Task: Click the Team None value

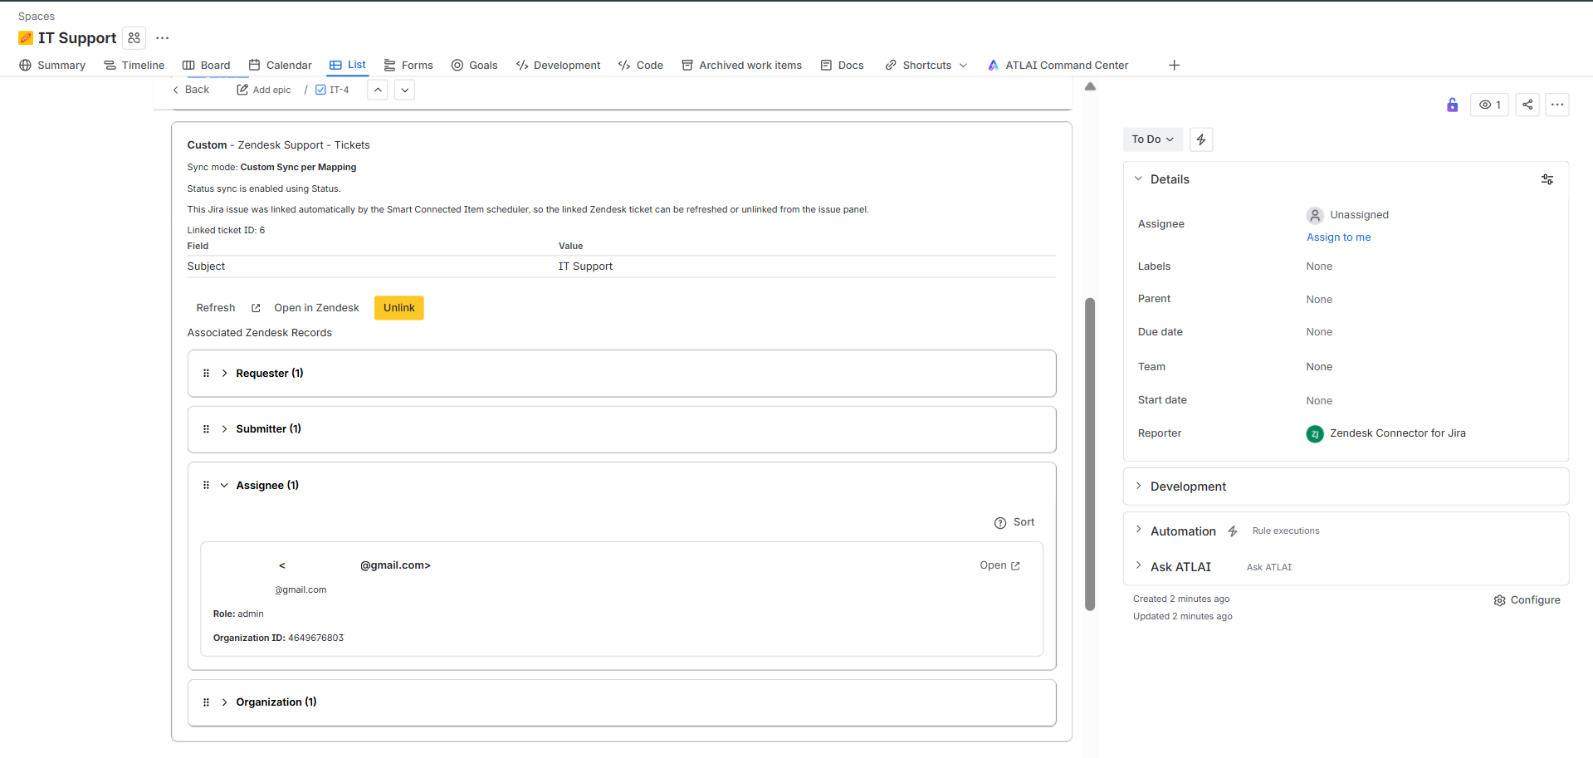Action: [1319, 367]
